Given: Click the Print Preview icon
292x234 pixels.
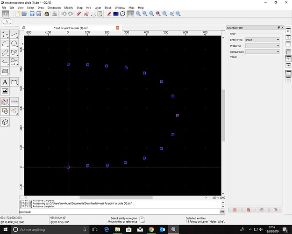Looking at the screenshot, I should coord(55,14).
